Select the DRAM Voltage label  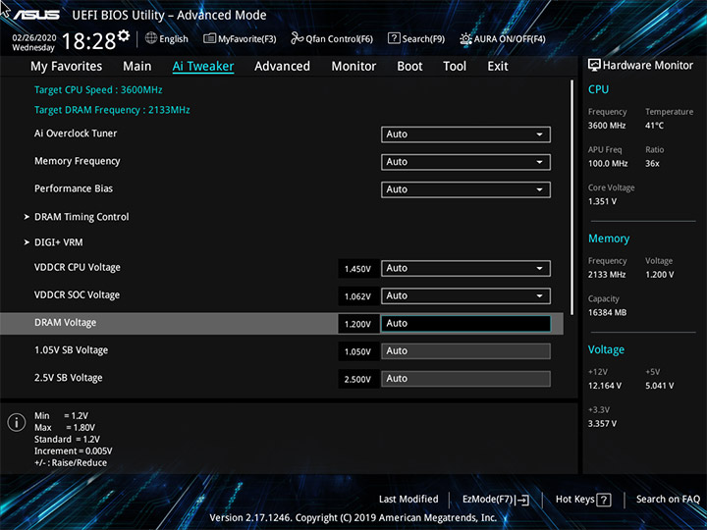pos(66,323)
